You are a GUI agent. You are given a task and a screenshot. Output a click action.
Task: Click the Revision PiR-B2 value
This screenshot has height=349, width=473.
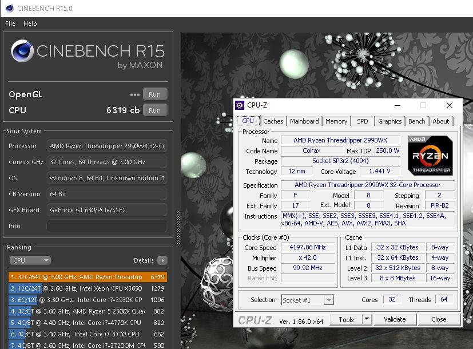click(x=440, y=205)
